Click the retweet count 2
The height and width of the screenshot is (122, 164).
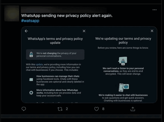point(67,109)
